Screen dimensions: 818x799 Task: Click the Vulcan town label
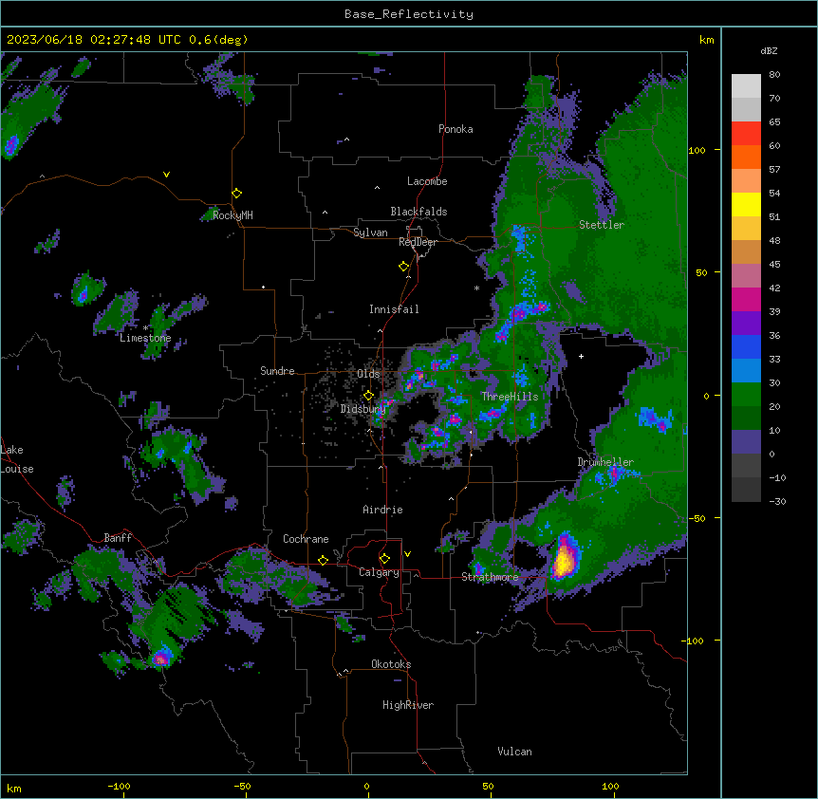click(x=514, y=752)
